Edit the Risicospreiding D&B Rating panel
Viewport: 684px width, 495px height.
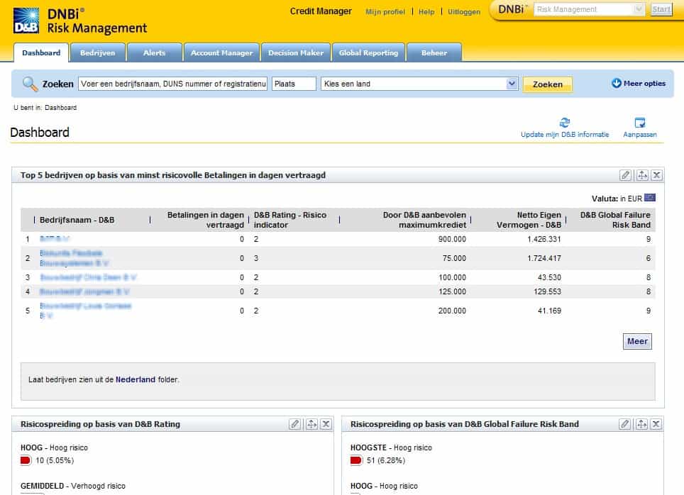click(x=295, y=424)
